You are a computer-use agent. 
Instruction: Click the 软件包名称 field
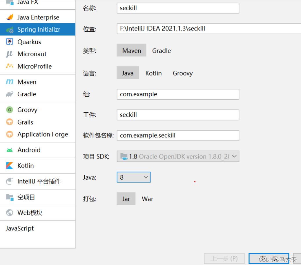178,135
